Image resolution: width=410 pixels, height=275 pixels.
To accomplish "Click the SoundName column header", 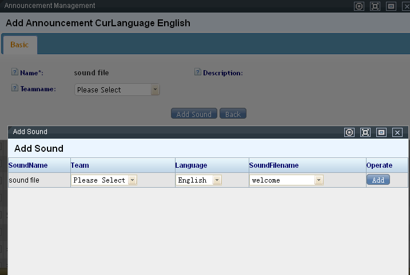I will (x=28, y=165).
